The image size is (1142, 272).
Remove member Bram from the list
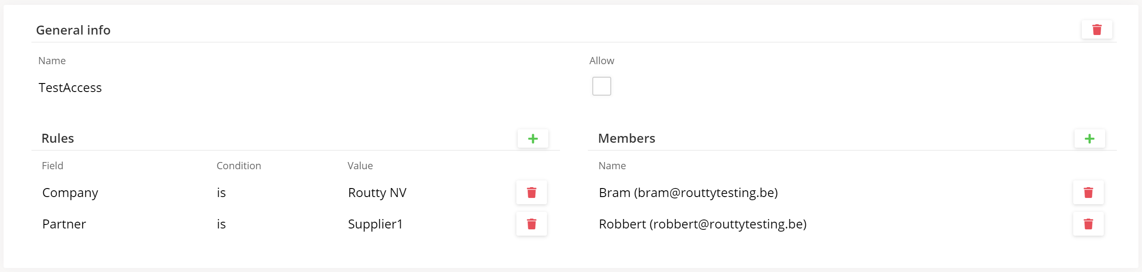(1088, 193)
